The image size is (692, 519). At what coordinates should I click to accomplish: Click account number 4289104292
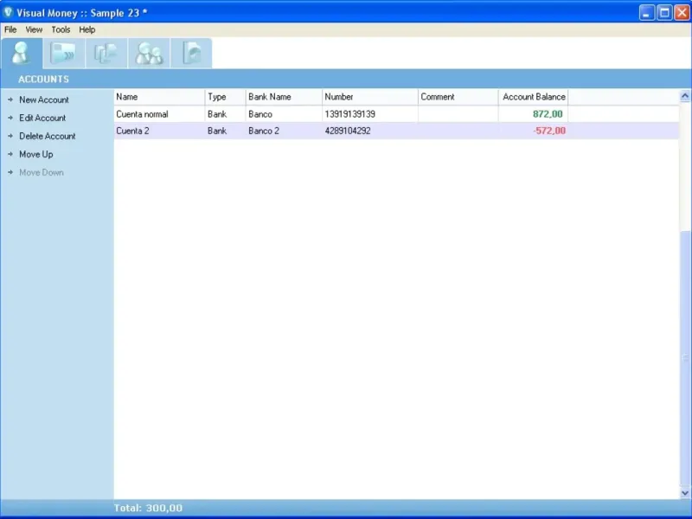pyautogui.click(x=348, y=131)
